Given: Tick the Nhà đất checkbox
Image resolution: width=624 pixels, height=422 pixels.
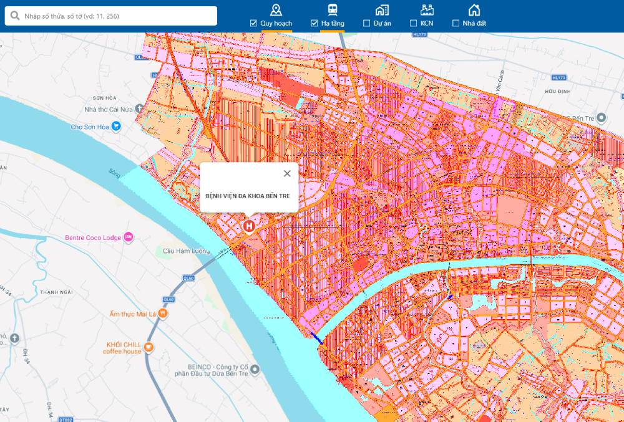Looking at the screenshot, I should pyautogui.click(x=456, y=23).
